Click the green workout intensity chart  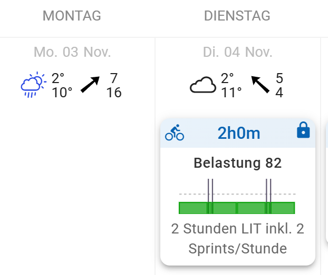[x=237, y=208]
